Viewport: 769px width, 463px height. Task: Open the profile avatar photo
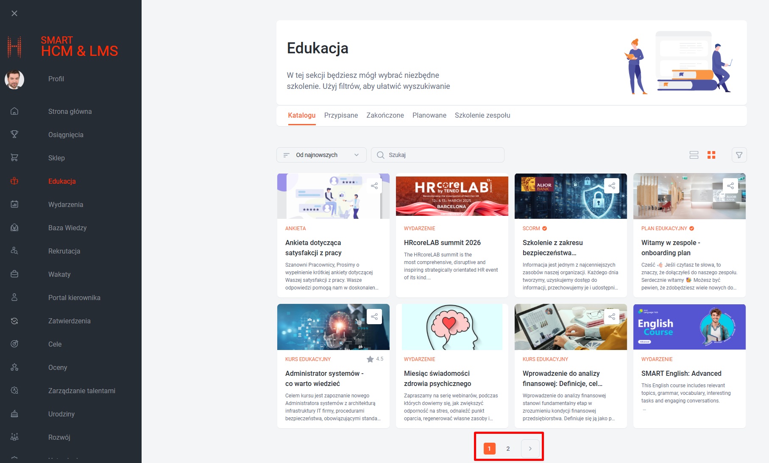(x=14, y=79)
